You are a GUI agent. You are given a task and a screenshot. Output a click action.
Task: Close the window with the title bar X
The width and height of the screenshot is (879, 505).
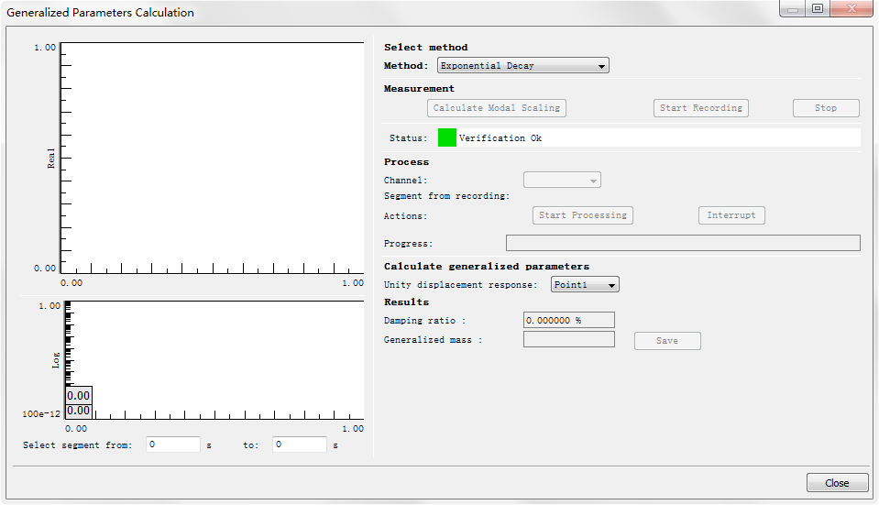tap(851, 8)
